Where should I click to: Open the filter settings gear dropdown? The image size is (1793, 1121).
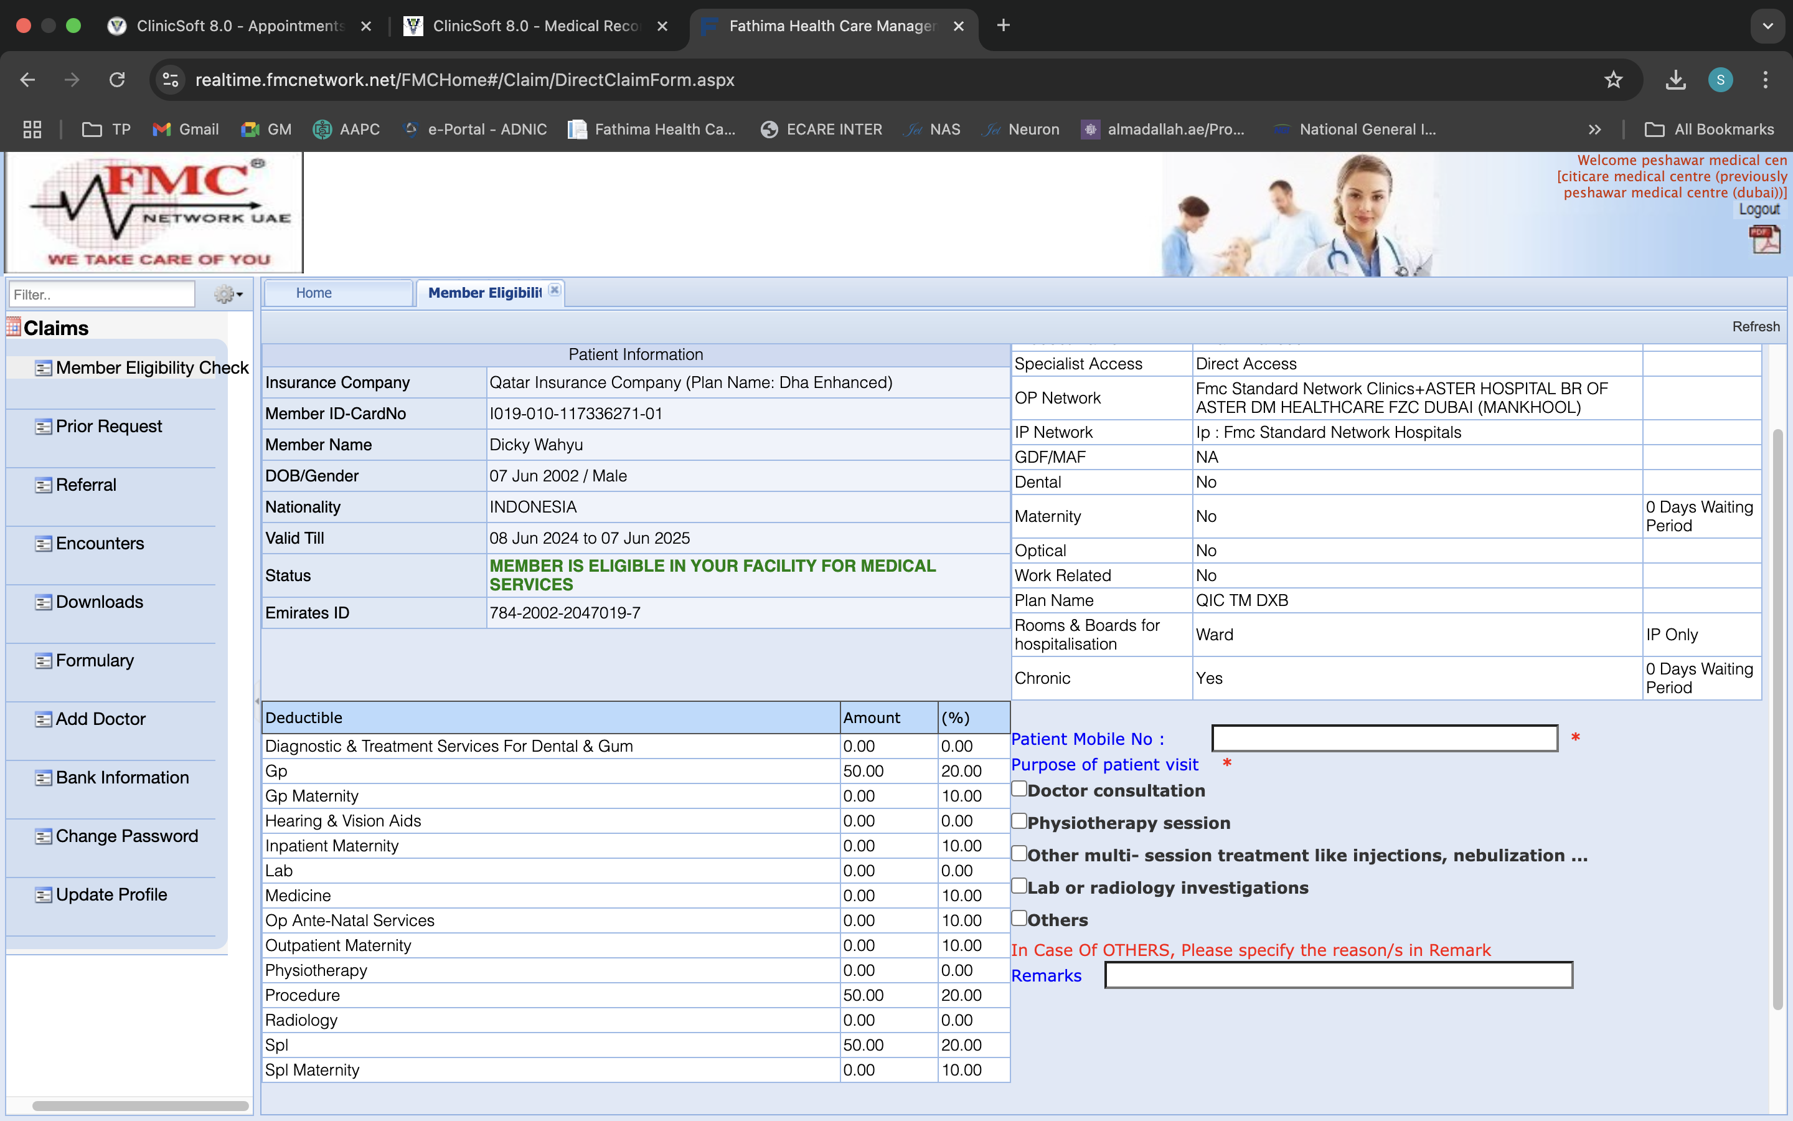[228, 295]
